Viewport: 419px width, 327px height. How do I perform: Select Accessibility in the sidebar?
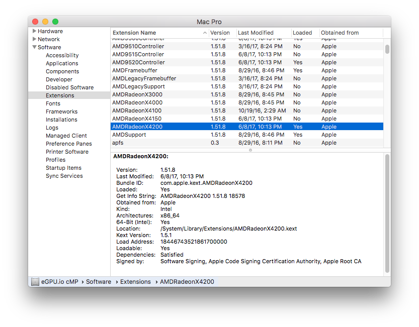pos(62,55)
